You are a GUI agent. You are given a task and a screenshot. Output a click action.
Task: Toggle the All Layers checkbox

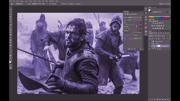pyautogui.click(x=75, y=4)
